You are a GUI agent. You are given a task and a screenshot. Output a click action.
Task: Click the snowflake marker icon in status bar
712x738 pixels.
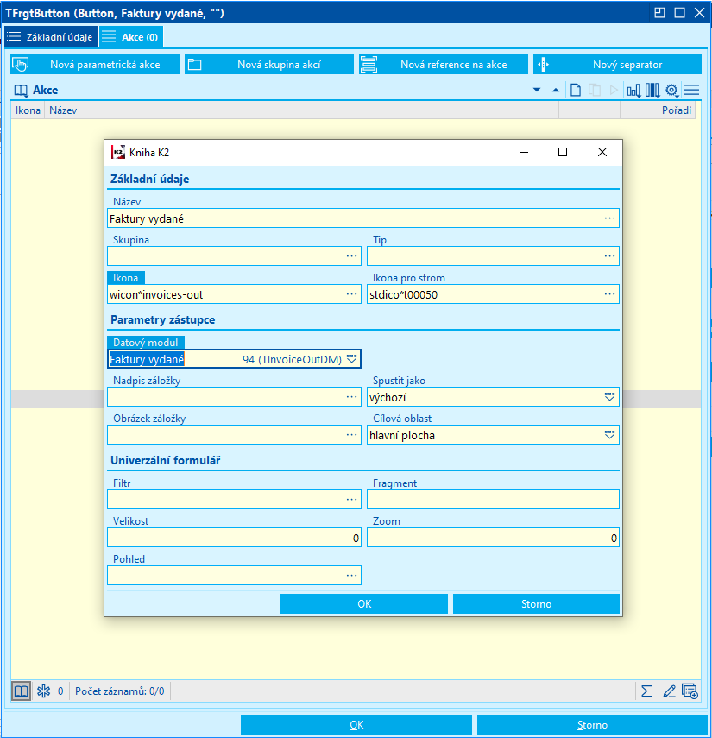(43, 691)
